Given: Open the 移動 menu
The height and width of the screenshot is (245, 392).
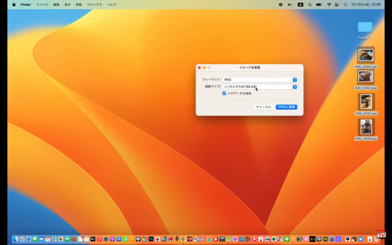Looking at the screenshot, I should coord(79,5).
